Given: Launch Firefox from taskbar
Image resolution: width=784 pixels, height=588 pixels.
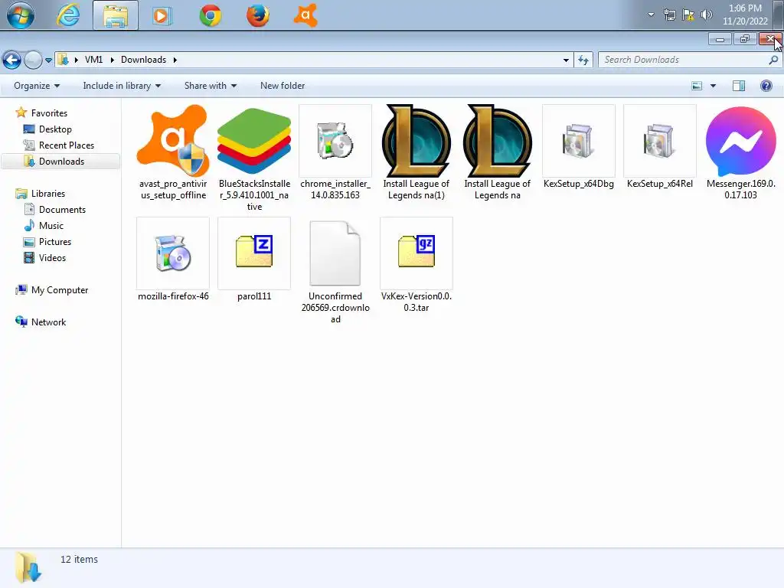Looking at the screenshot, I should pyautogui.click(x=257, y=15).
